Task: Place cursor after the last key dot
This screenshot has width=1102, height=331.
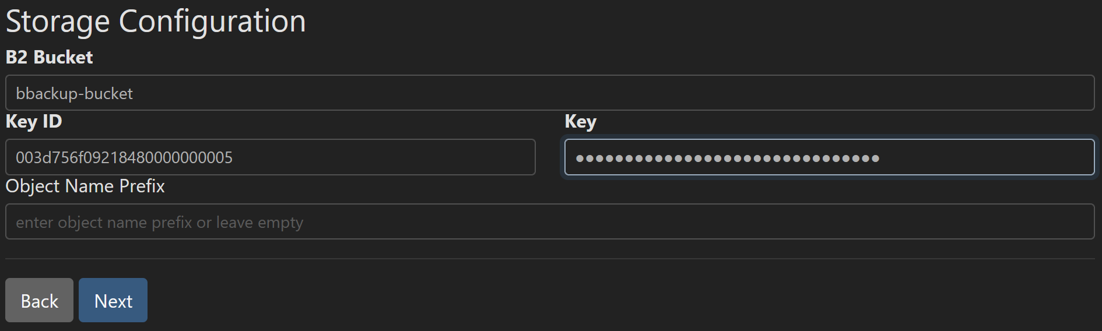Action: click(x=880, y=158)
